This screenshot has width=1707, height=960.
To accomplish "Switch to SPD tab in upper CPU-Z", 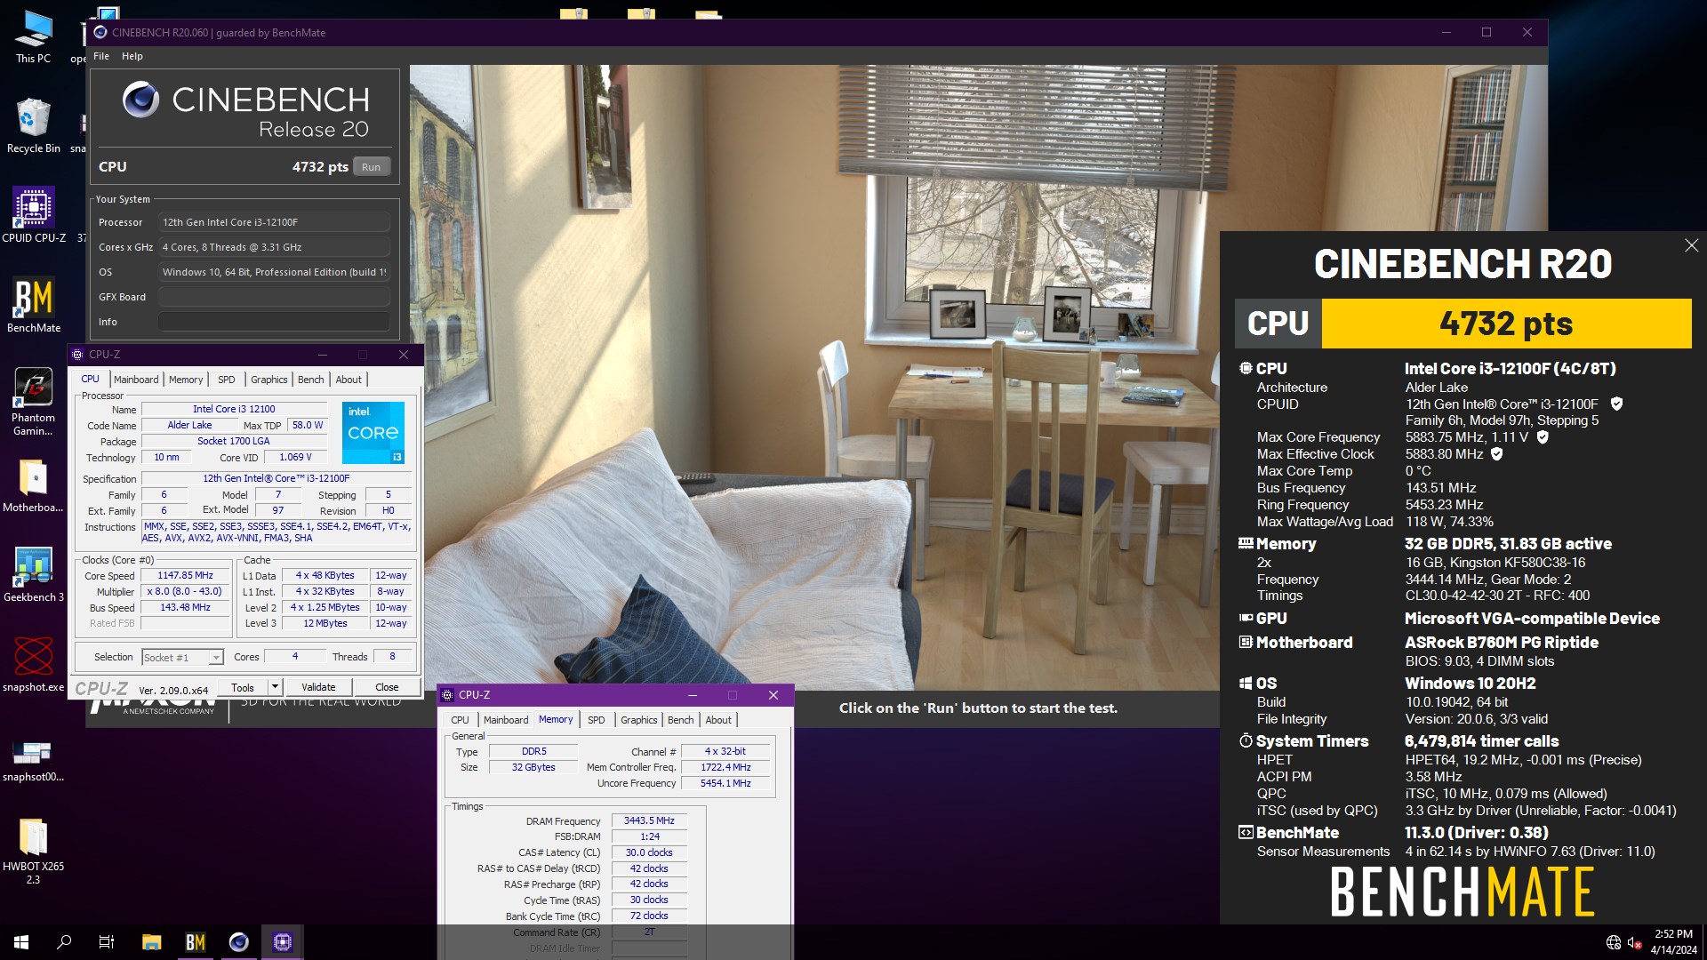I will [x=227, y=380].
